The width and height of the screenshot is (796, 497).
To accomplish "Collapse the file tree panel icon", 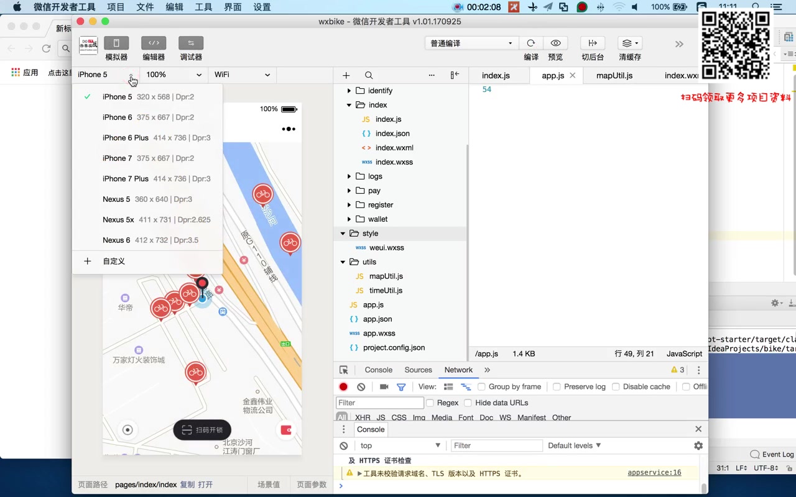I will pos(455,75).
